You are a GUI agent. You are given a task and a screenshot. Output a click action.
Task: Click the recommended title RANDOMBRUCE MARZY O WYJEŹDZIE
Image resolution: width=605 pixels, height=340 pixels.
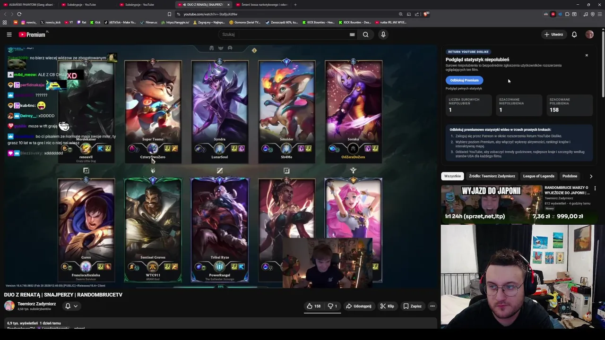pos(567,190)
